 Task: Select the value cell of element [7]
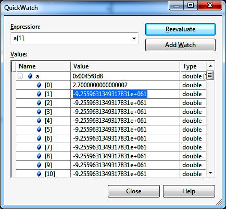[x=125, y=147]
